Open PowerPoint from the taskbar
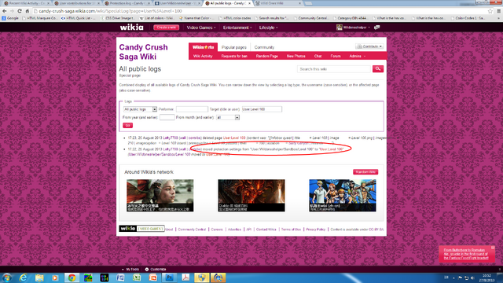Viewport: 503px width, 283px height. click(153, 277)
